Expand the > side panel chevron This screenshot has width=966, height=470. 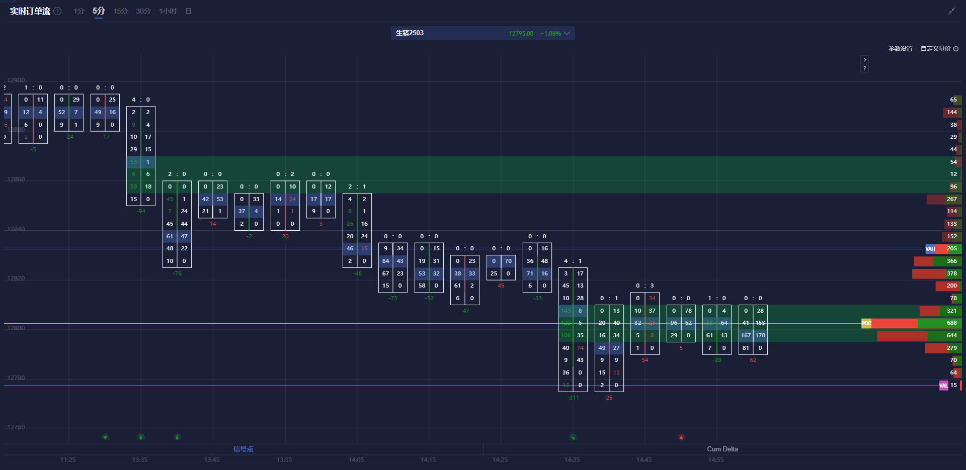[865, 59]
